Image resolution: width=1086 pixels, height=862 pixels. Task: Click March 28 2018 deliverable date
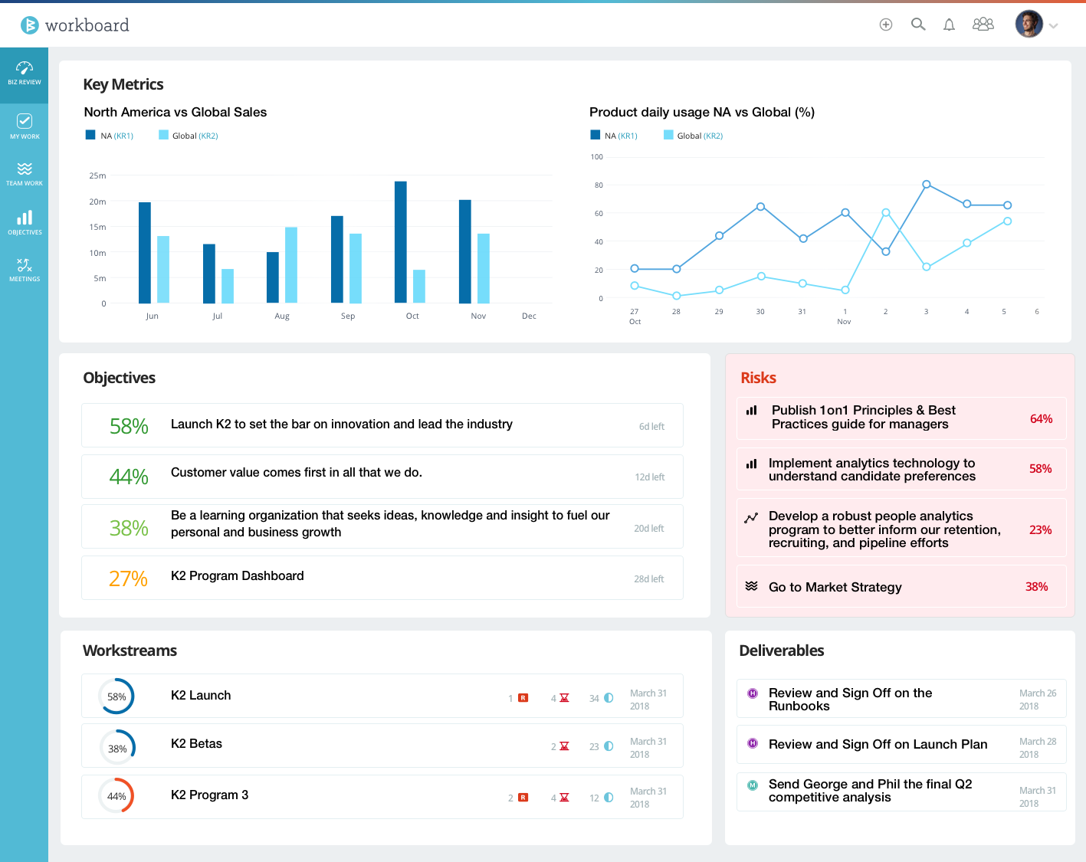click(x=1038, y=748)
